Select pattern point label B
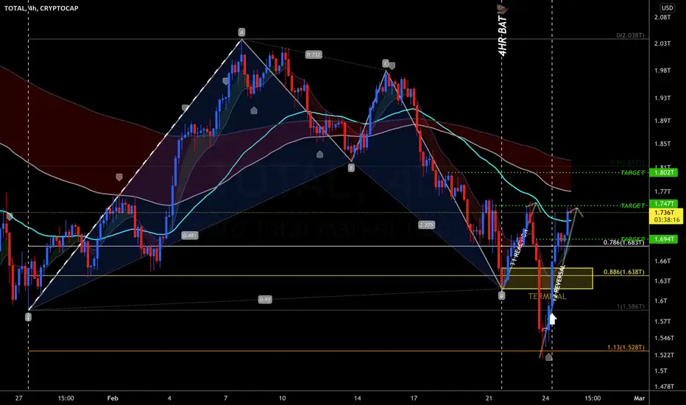 (x=351, y=167)
